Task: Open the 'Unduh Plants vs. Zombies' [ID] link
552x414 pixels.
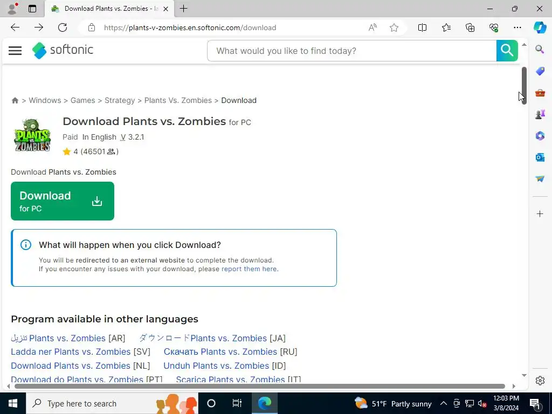Action: (x=225, y=366)
